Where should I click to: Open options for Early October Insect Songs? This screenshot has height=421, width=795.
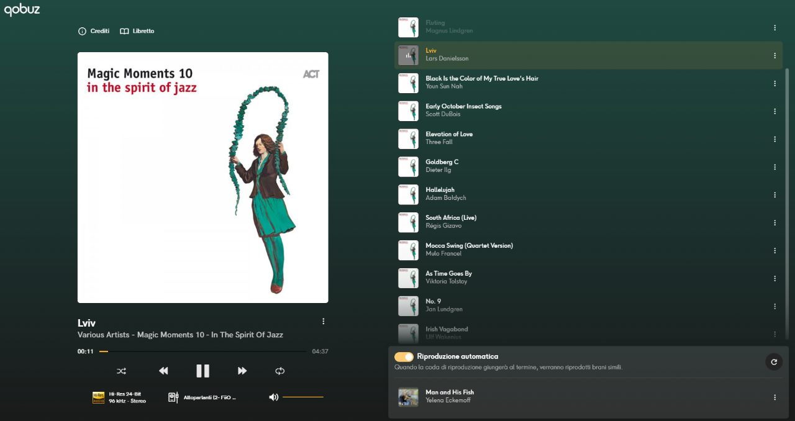tap(775, 111)
